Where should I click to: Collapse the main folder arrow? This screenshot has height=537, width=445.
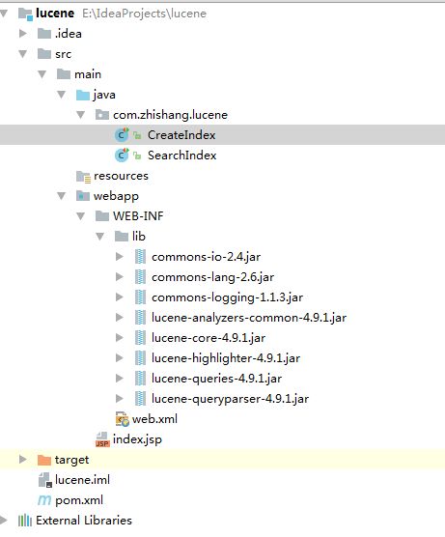pyautogui.click(x=42, y=74)
